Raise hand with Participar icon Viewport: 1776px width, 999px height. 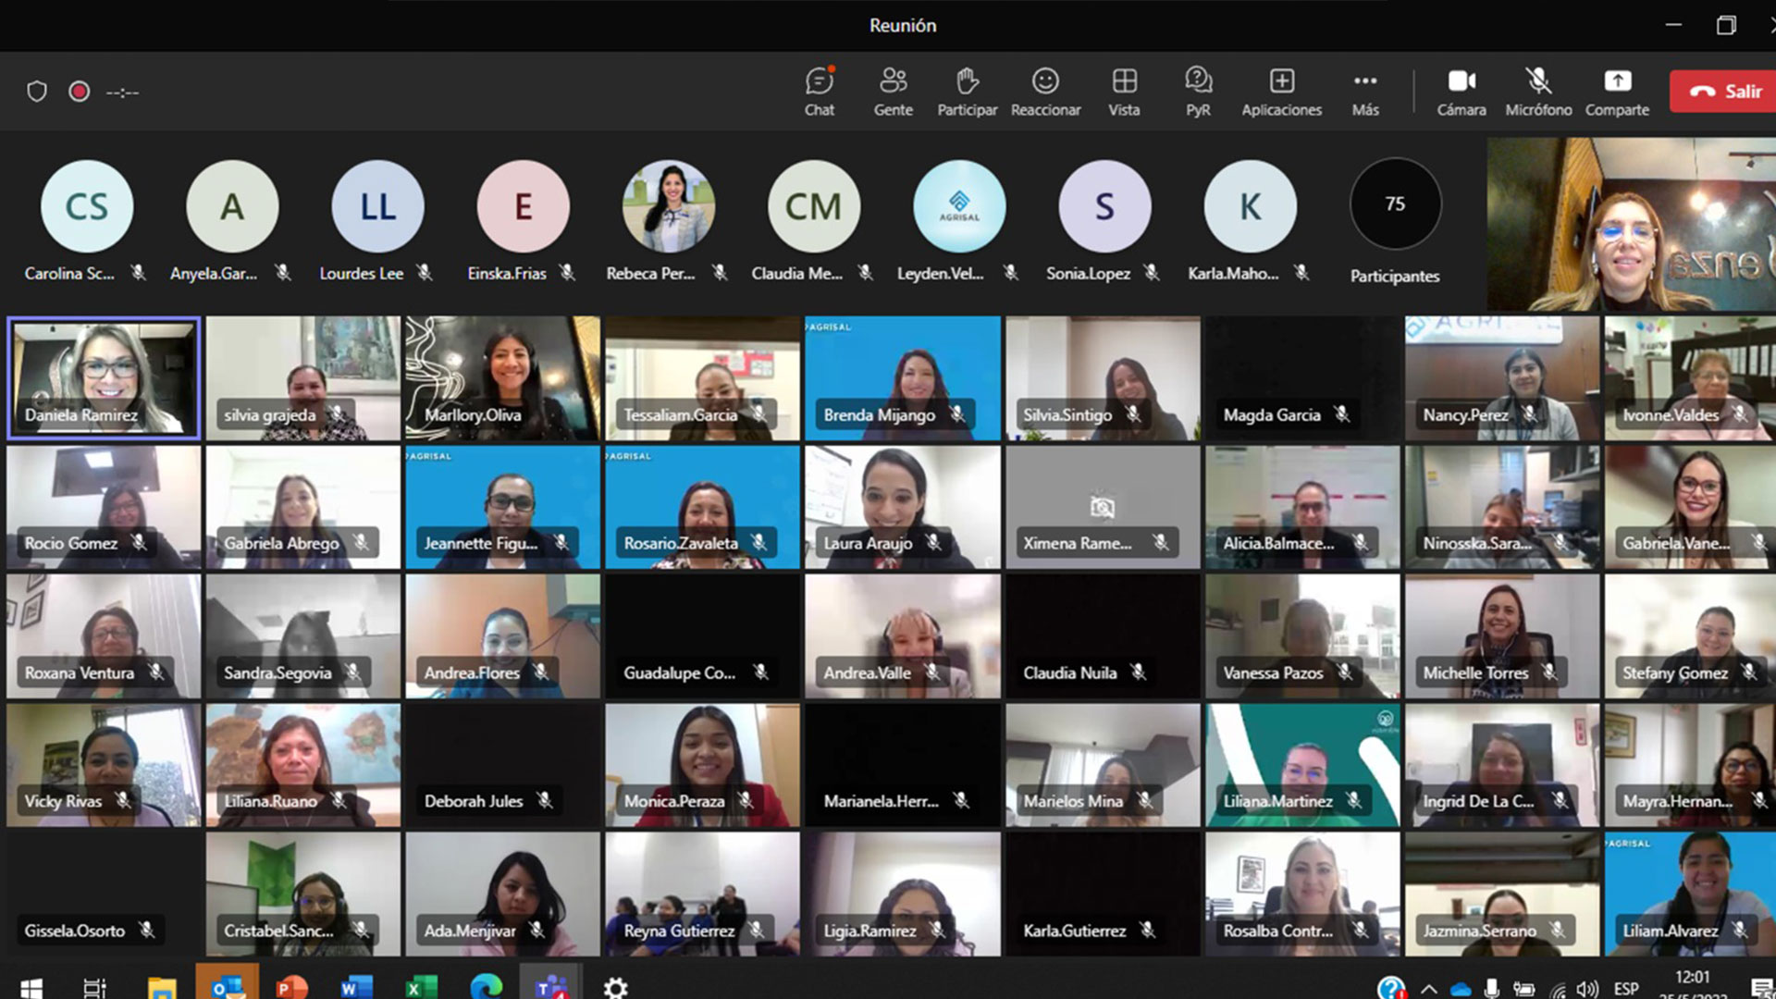967,92
